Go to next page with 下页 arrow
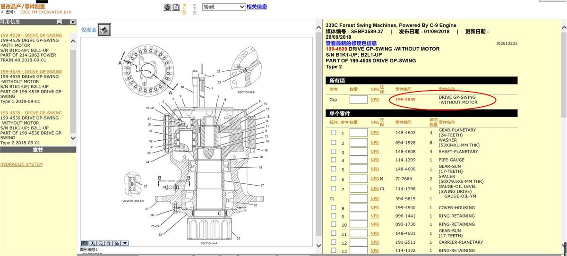Viewport: 567px width, 256px height. [194, 9]
